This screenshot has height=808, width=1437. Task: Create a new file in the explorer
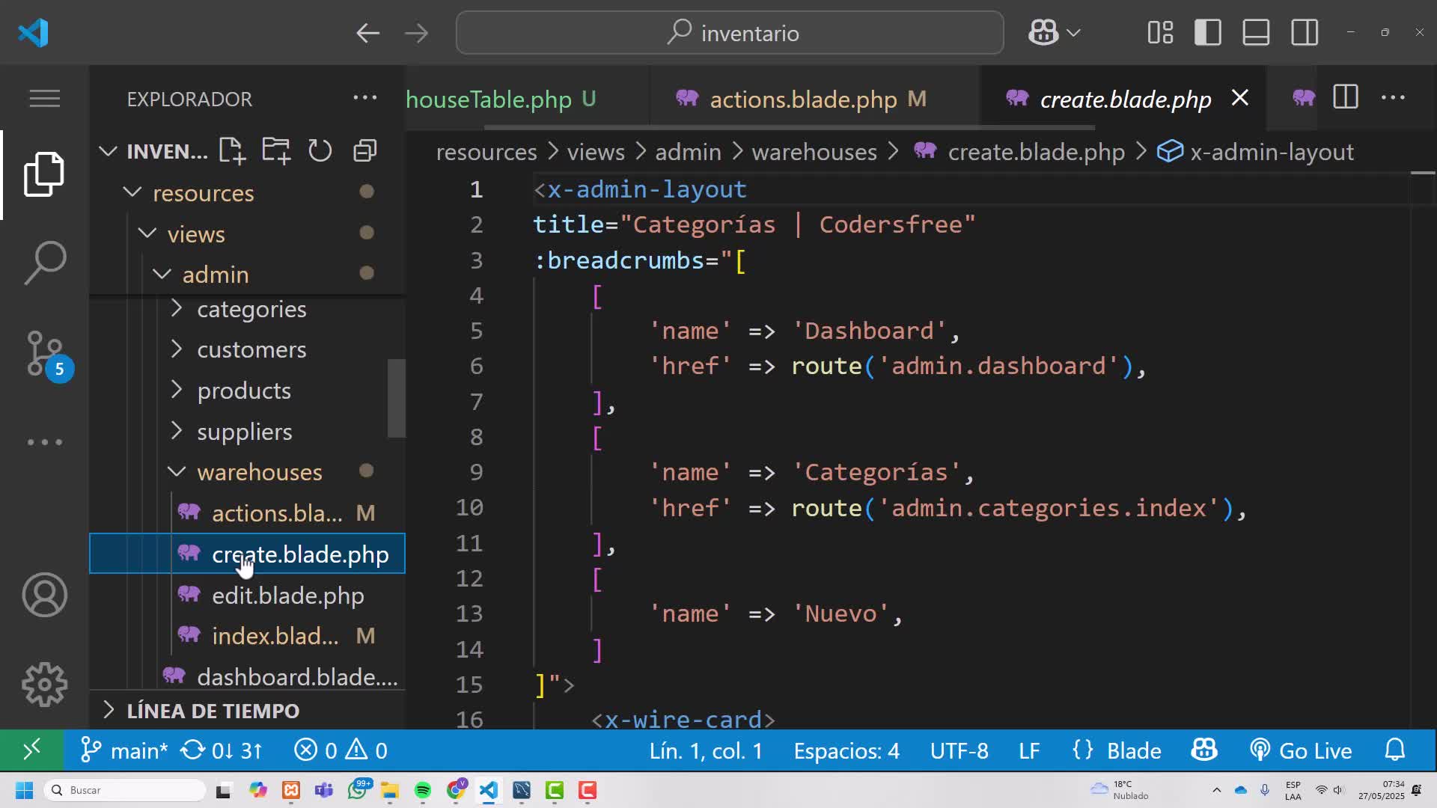click(x=232, y=150)
